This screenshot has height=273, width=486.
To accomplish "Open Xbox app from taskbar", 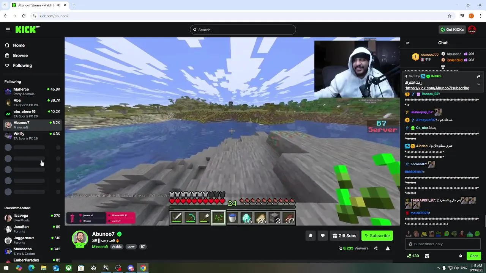I will pyautogui.click(x=68, y=268).
